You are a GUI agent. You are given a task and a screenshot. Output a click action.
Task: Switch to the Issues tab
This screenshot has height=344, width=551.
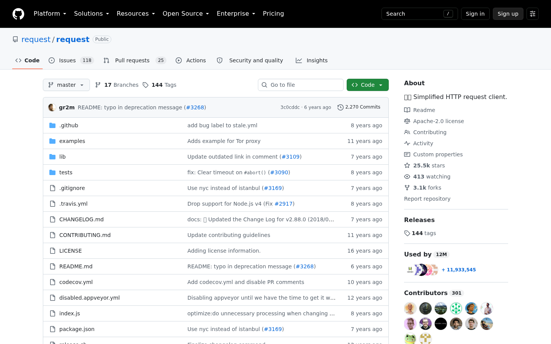(71, 60)
